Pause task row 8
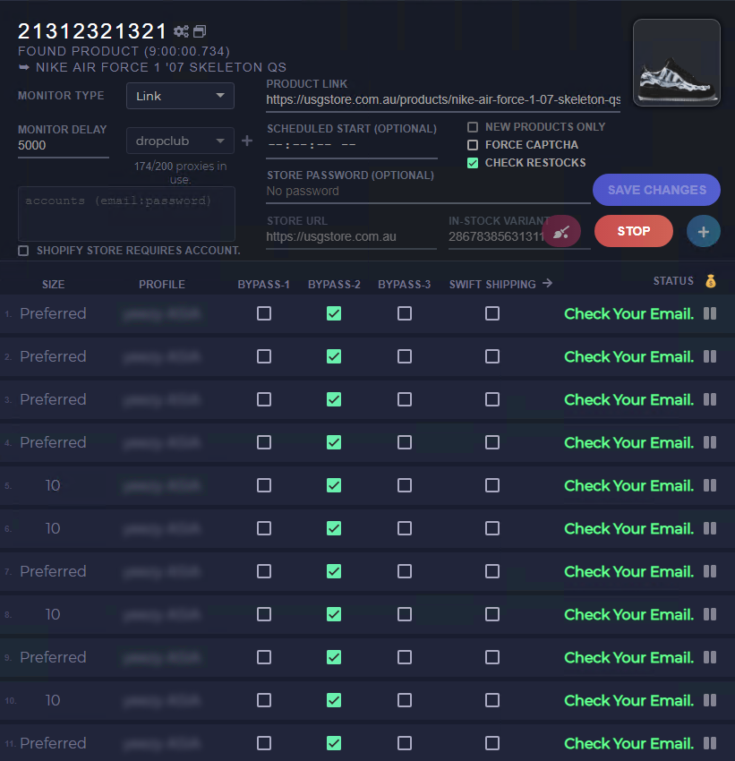This screenshot has width=735, height=761. point(710,614)
